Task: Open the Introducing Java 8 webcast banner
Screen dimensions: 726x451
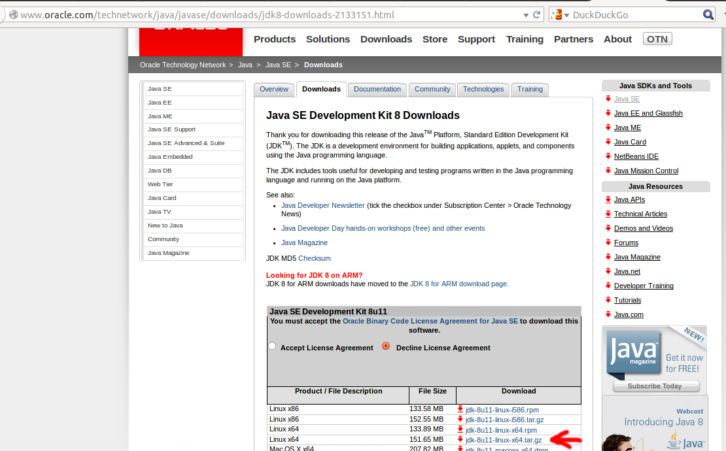Action: click(655, 424)
